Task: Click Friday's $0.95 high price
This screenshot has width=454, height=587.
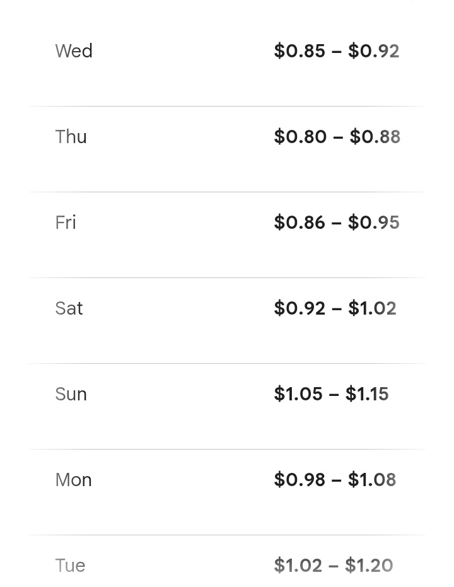Action: [373, 223]
